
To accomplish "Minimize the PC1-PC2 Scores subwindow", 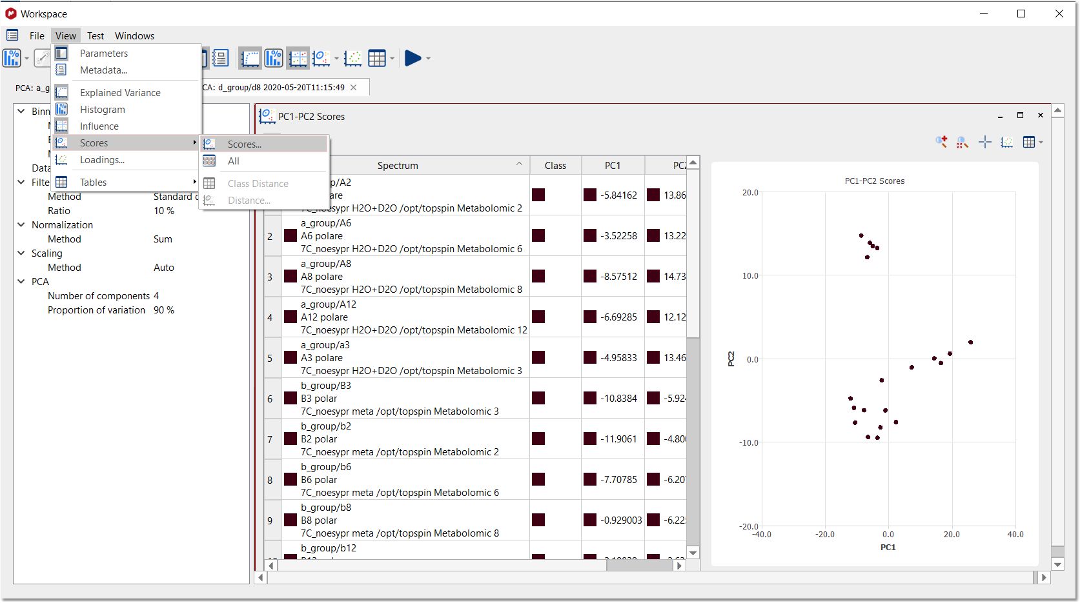I will 1000,116.
